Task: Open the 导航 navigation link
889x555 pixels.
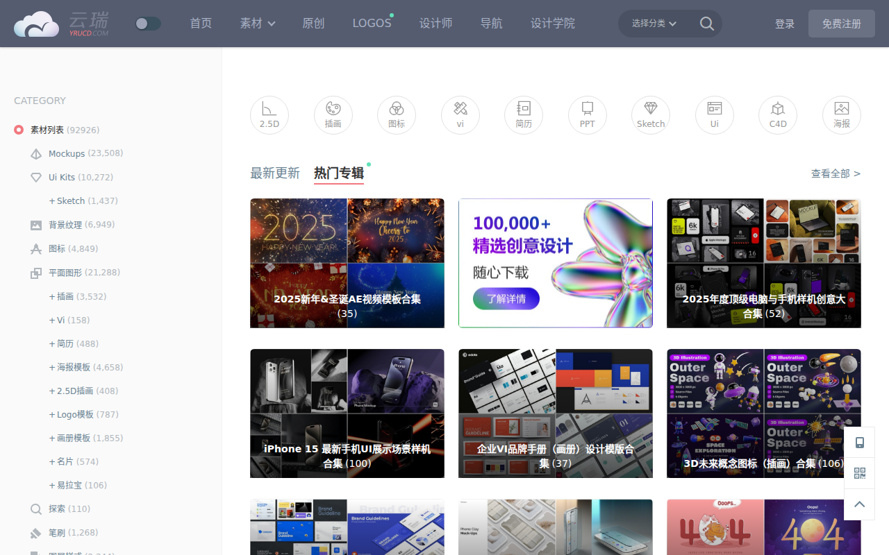Action: 492,24
